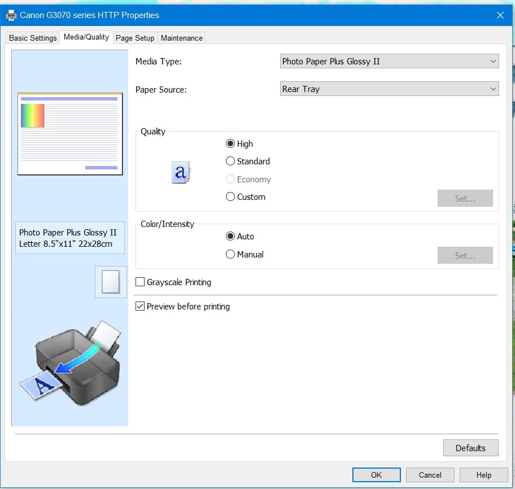Viewport: 515px width, 489px height.
Task: Click the printer illustration with blue arrow
Action: click(71, 363)
